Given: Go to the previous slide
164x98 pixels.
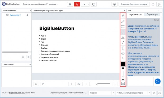Looking at the screenshot, I should [x=71, y=84].
